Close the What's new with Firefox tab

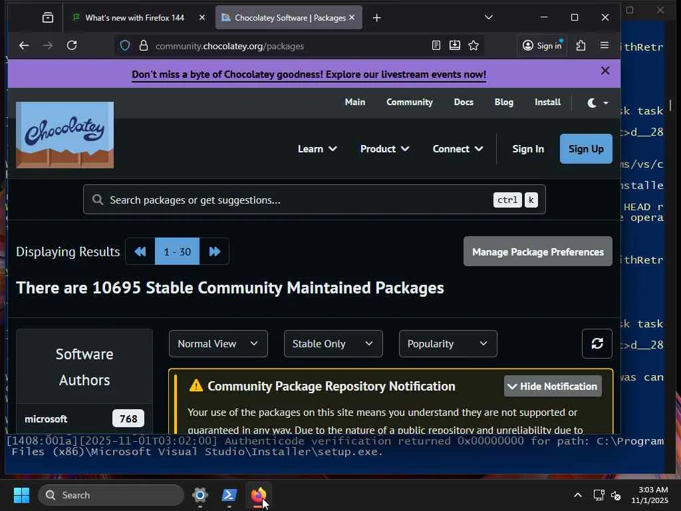click(202, 17)
